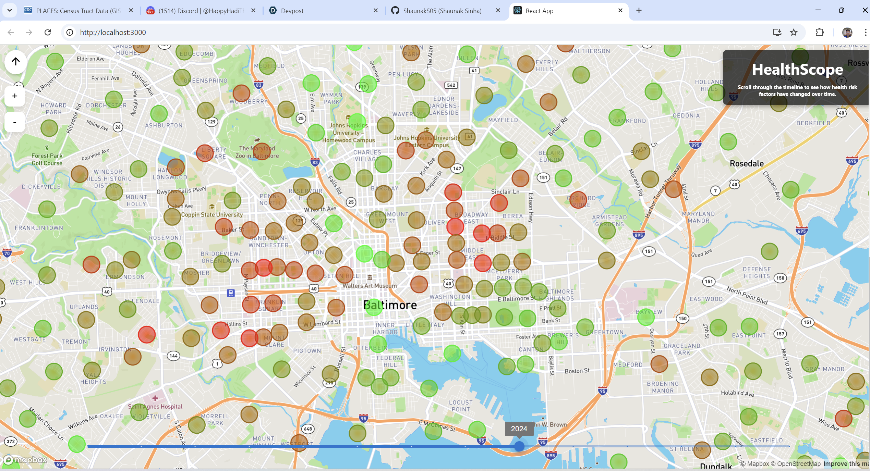Click the map compass reset-north arrow button
Image resolution: width=870 pixels, height=471 pixels.
[16, 62]
